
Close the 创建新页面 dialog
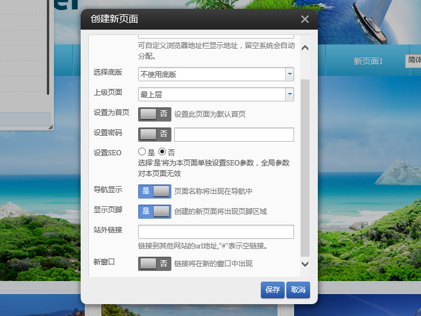[305, 19]
